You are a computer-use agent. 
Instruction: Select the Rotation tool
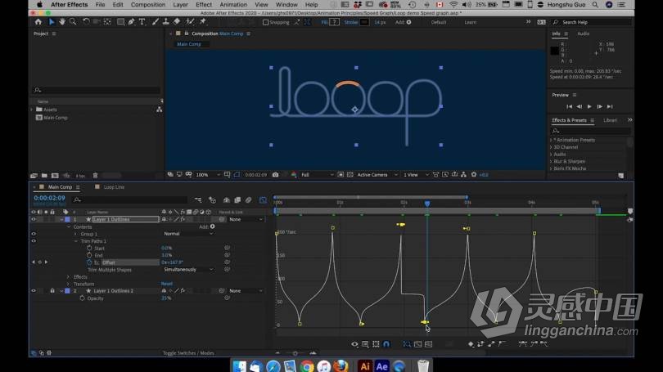coord(86,22)
